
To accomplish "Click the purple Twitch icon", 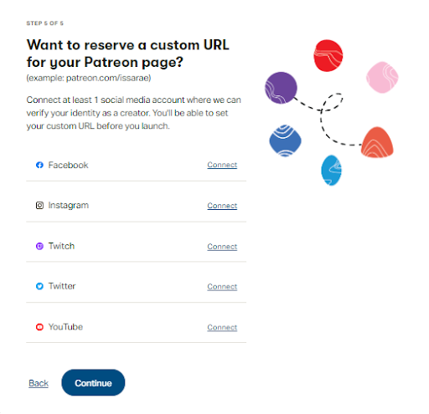I will [39, 246].
